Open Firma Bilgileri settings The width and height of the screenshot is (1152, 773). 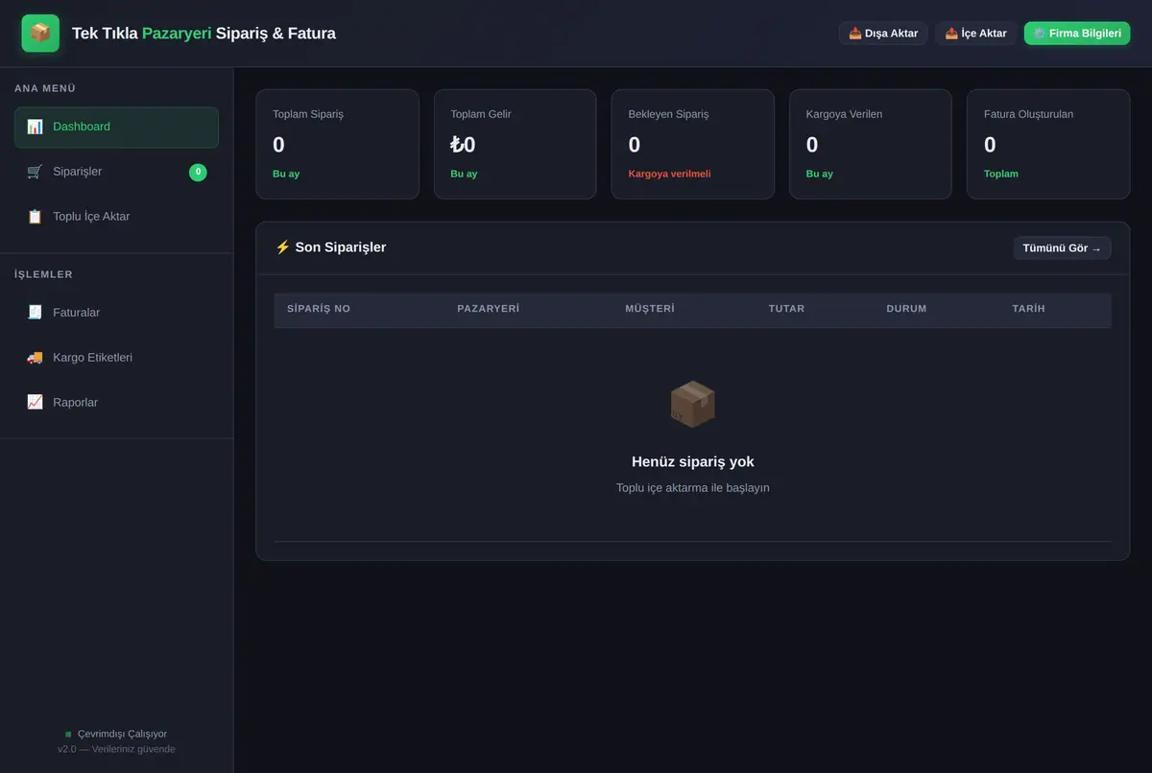[1077, 34]
